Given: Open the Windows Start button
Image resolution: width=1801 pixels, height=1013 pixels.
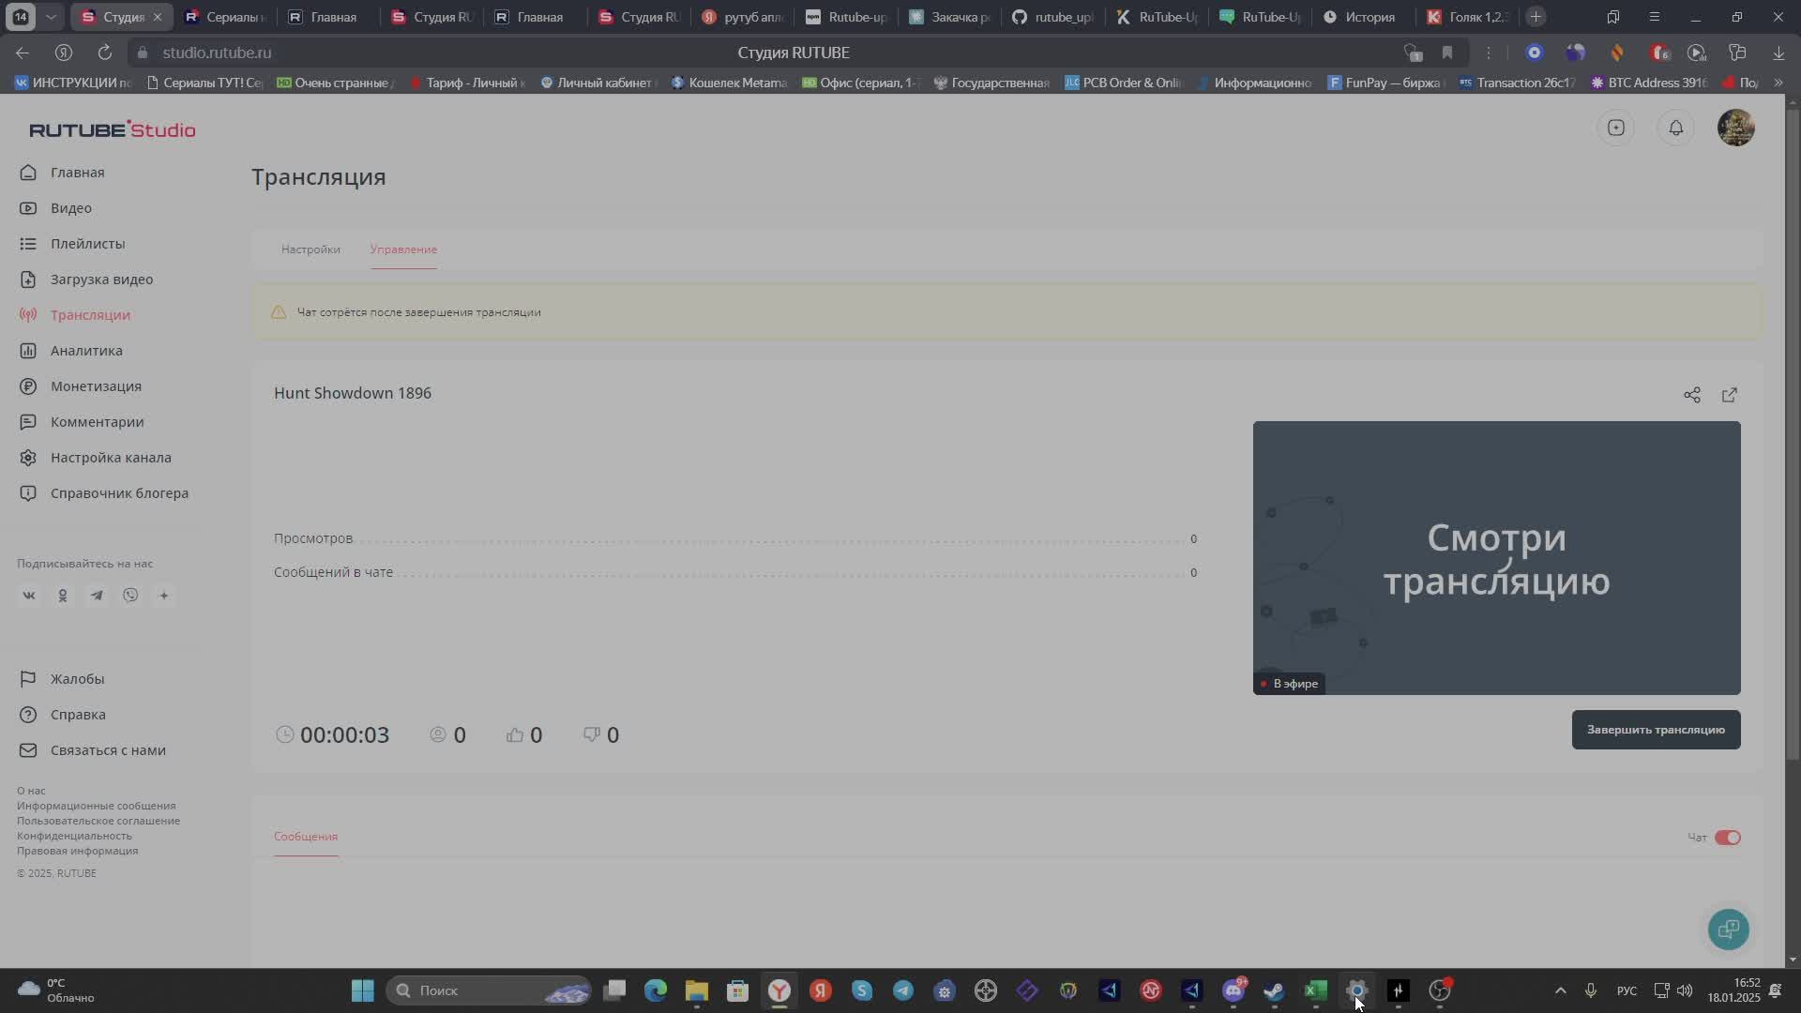Looking at the screenshot, I should click(363, 990).
